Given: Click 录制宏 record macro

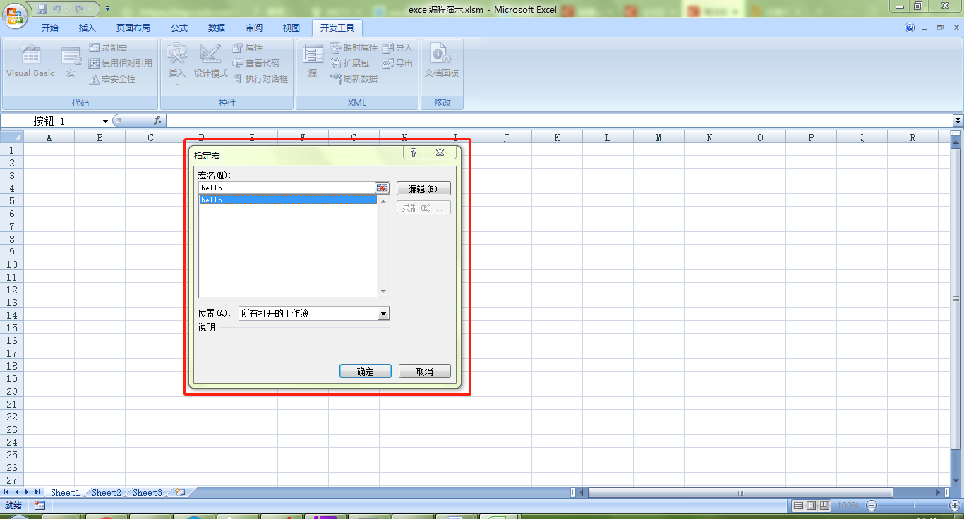Looking at the screenshot, I should [x=108, y=47].
